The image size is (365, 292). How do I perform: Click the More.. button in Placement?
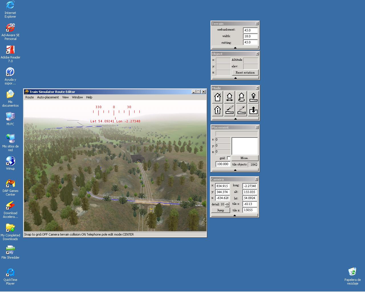245,158
